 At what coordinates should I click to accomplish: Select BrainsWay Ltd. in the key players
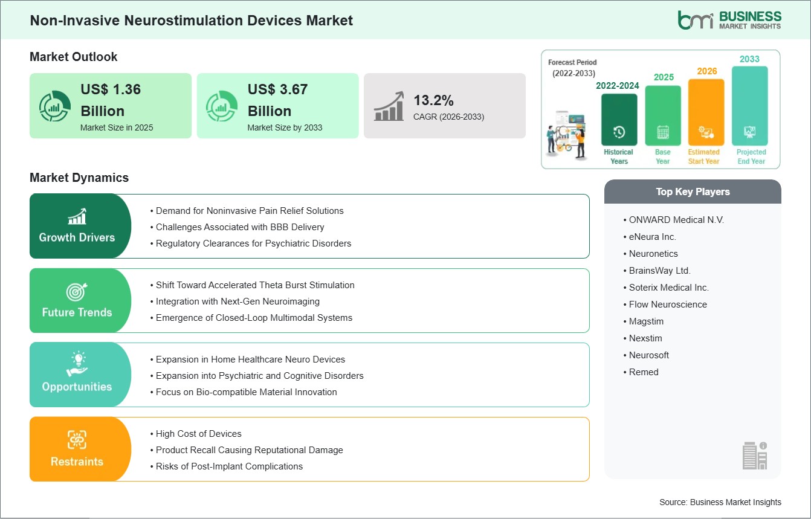pyautogui.click(x=660, y=271)
